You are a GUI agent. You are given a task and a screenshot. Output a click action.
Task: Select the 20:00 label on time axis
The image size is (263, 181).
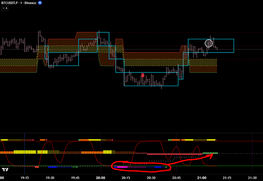coord(101,178)
